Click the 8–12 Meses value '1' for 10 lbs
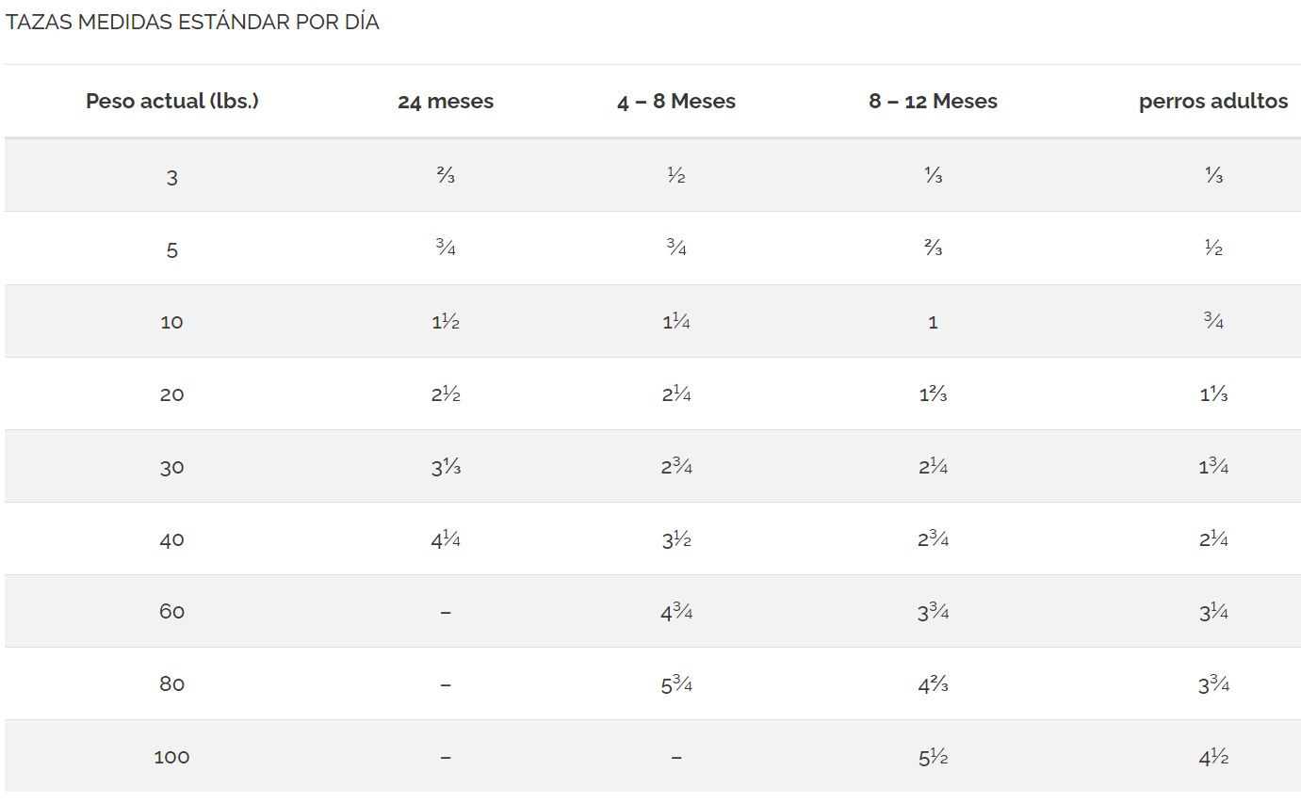This screenshot has width=1301, height=803. click(x=933, y=322)
